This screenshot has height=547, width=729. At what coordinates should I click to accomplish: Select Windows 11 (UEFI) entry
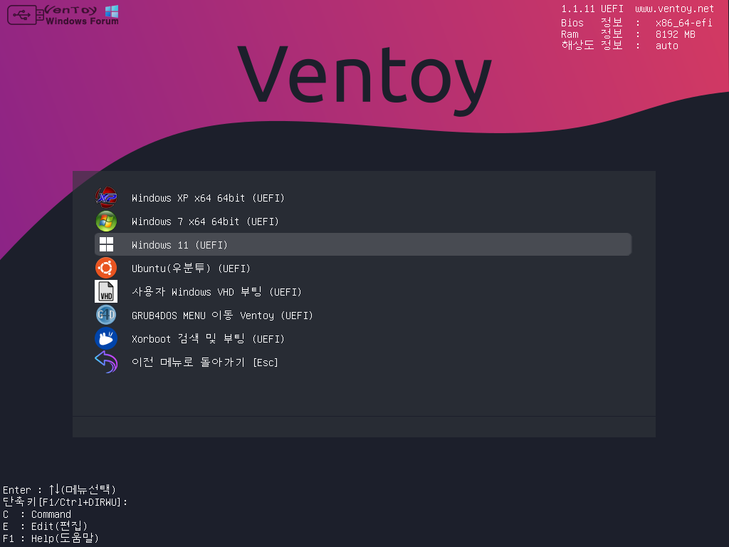click(363, 245)
